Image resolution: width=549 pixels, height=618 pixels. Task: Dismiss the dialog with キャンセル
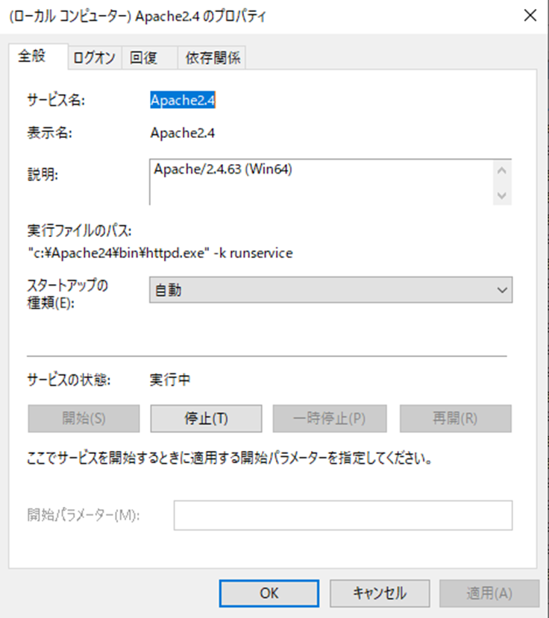pos(380,593)
